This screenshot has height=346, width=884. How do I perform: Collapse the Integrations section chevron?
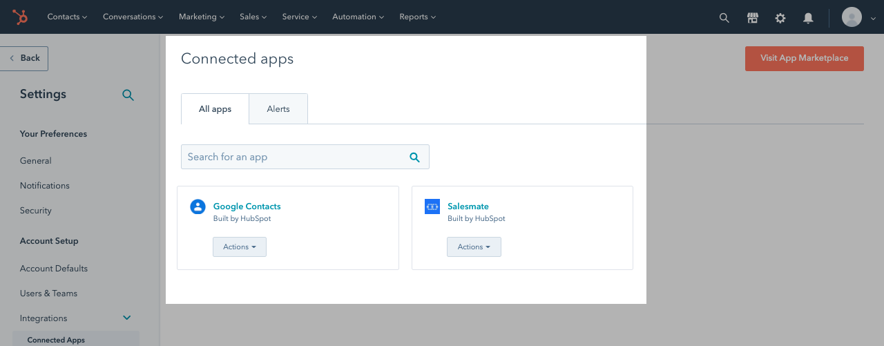(x=127, y=318)
